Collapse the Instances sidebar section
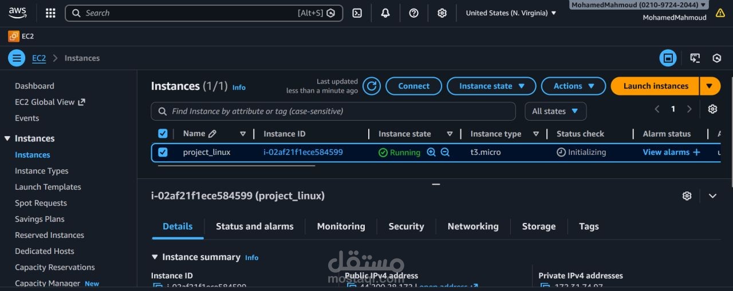Screen dimensions: 733x291 pos(7,138)
